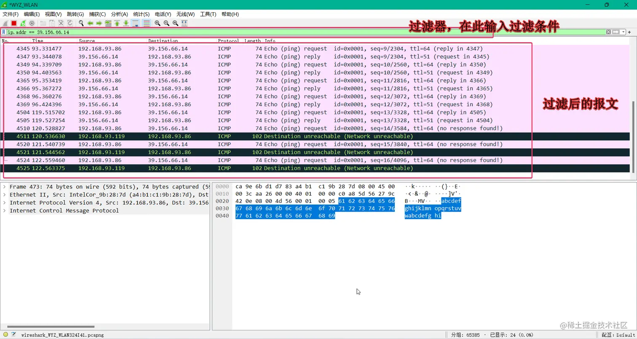Screen dimensions: 637x339
Task: Expand the Ethernet II details row
Action: click(5, 194)
